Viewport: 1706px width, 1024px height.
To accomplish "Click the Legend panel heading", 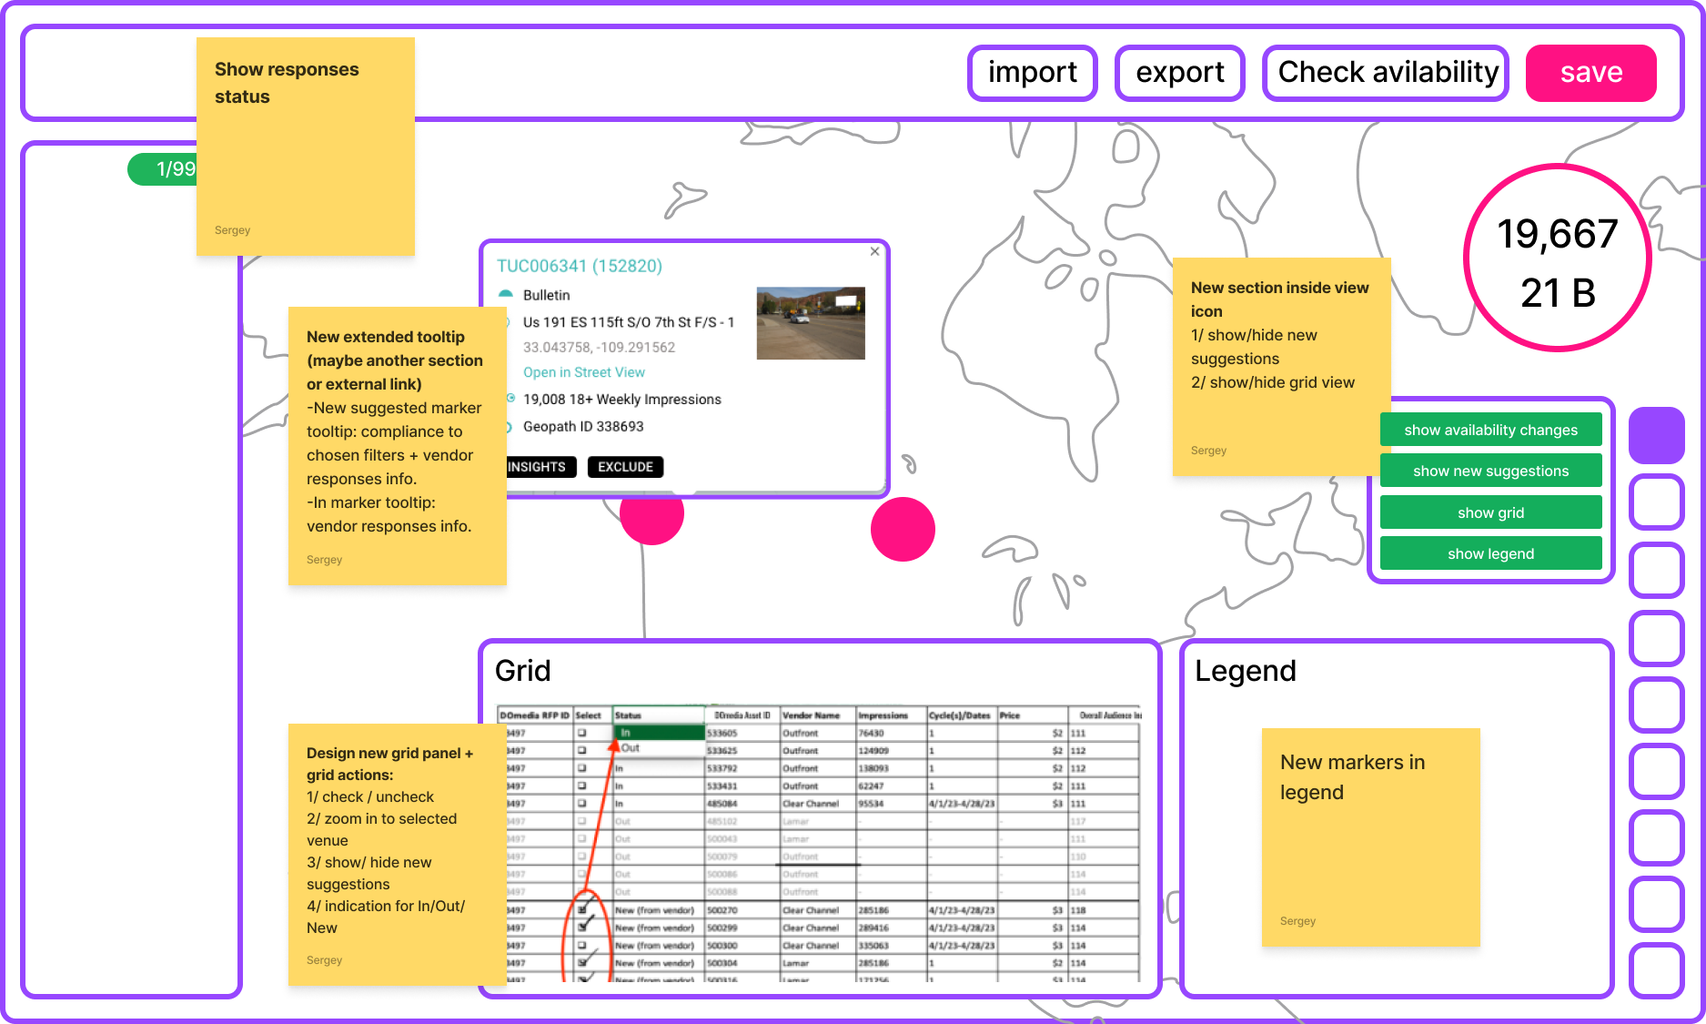I will (1246, 671).
